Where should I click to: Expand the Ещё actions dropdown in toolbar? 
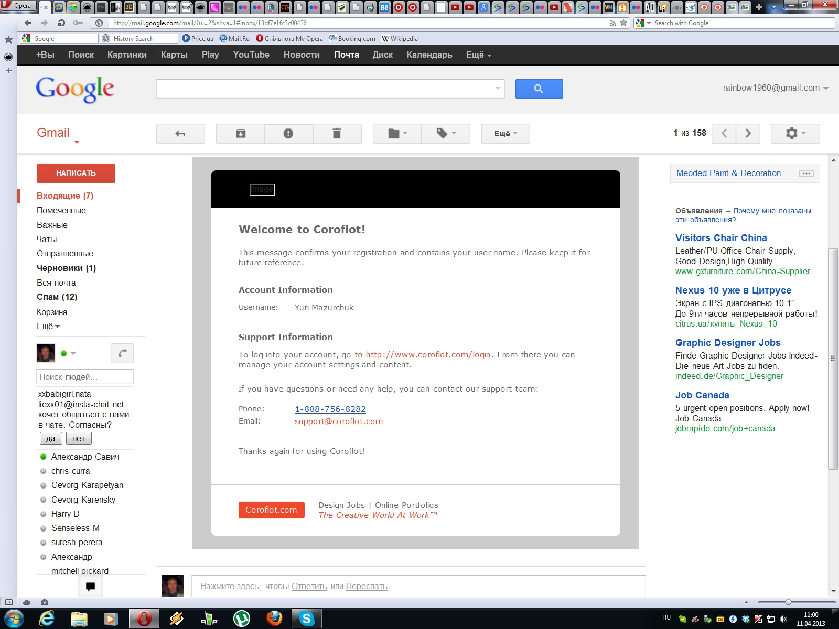(x=505, y=134)
